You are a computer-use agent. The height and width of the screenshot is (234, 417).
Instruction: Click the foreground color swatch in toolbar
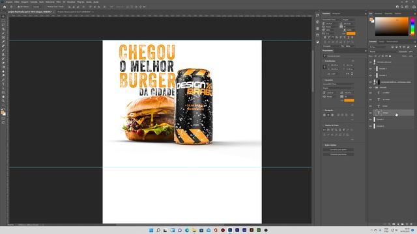tap(3, 112)
